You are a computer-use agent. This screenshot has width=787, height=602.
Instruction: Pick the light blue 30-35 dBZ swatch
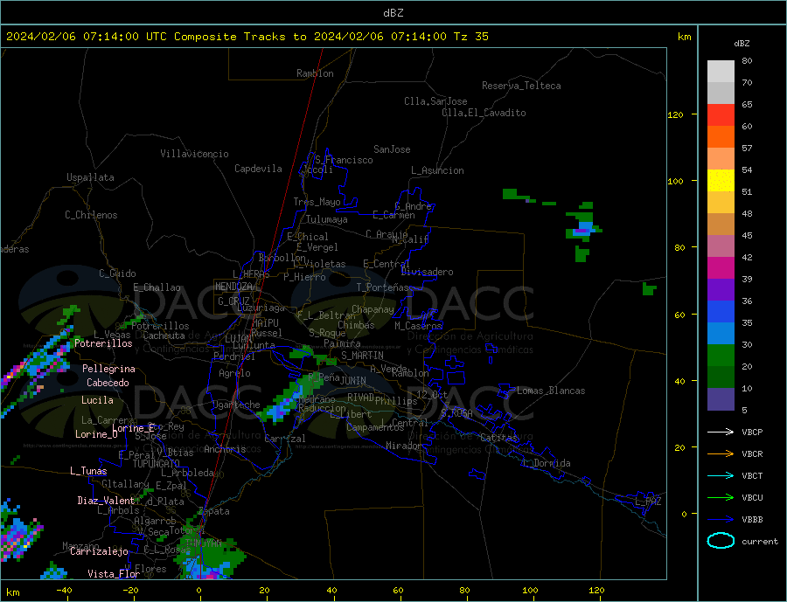tap(721, 334)
